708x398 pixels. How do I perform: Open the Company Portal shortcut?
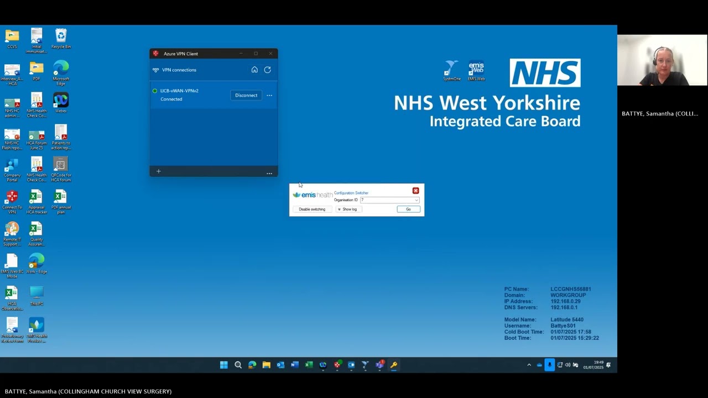pyautogui.click(x=12, y=170)
